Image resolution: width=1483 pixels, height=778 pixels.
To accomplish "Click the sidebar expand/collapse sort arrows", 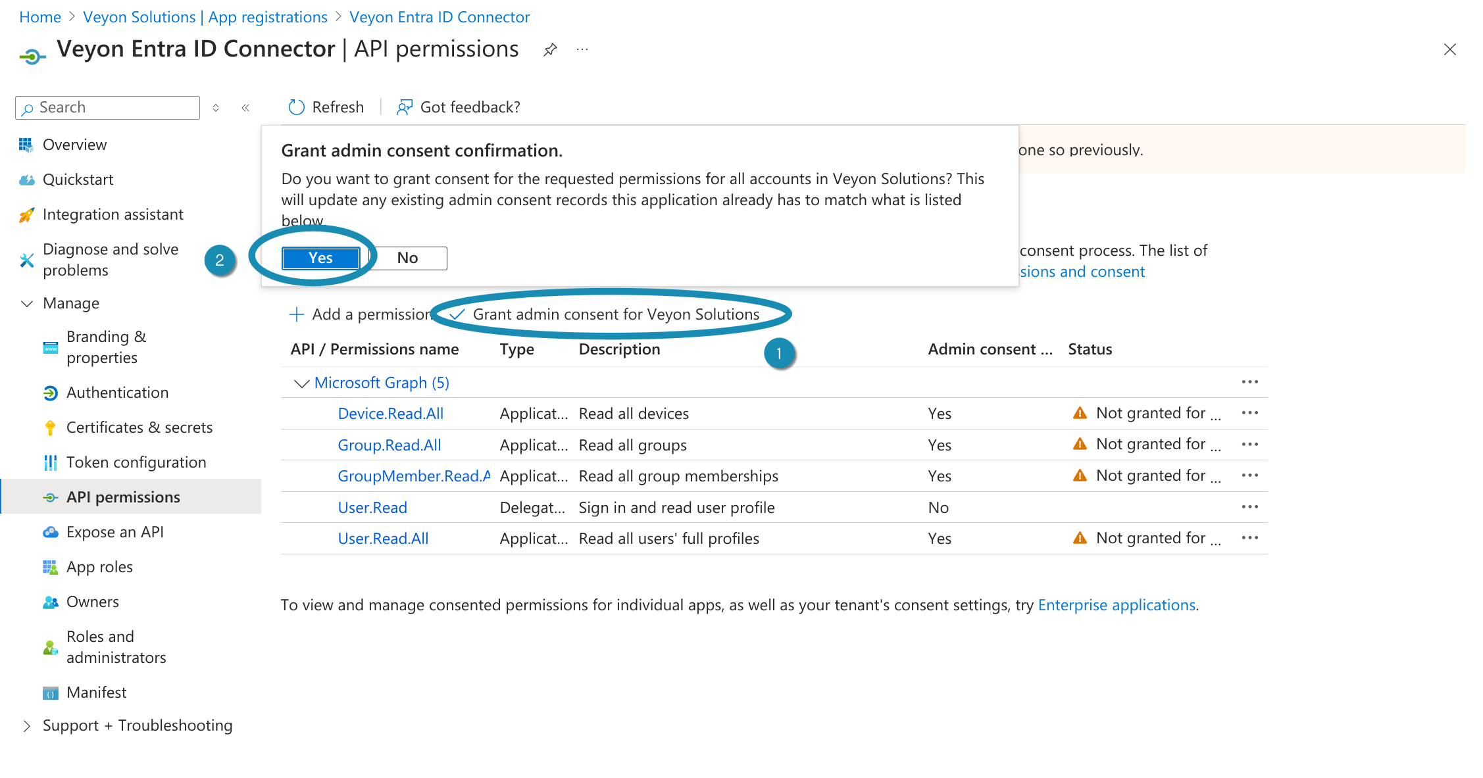I will pos(216,108).
